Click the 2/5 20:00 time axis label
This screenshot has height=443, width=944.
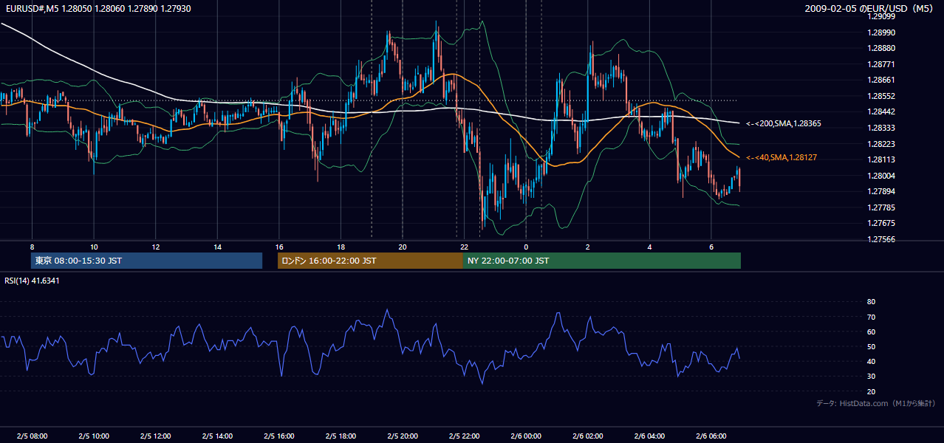[x=403, y=436]
